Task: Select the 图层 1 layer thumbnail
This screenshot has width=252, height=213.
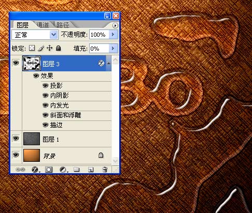Action: coord(32,139)
